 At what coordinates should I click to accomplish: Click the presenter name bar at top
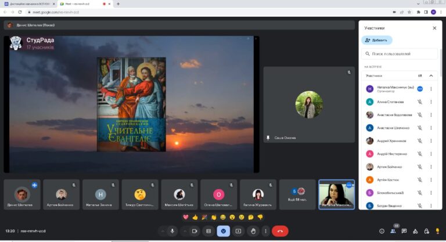(x=179, y=25)
